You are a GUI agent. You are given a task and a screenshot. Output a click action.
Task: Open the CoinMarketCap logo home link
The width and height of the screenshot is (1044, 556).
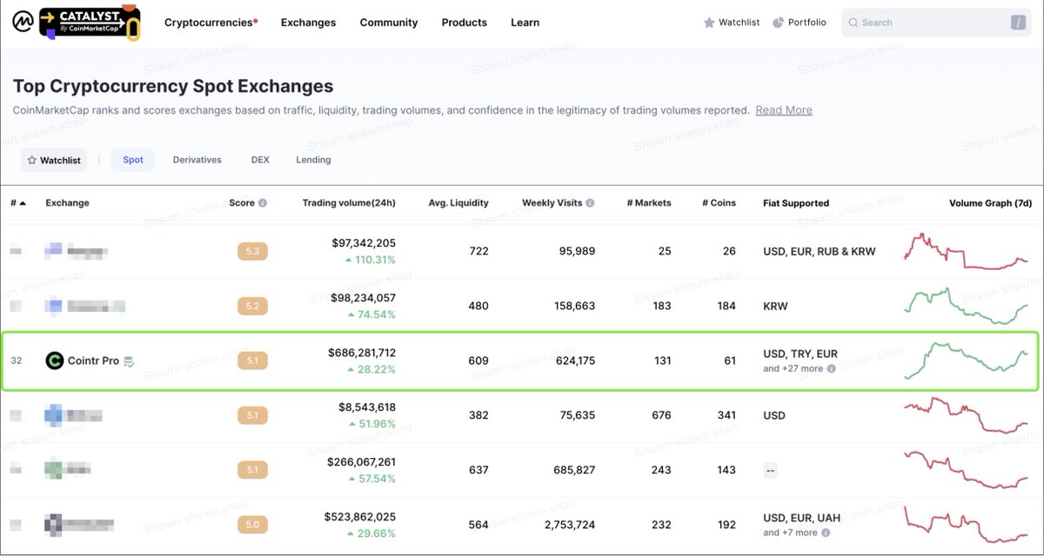23,22
